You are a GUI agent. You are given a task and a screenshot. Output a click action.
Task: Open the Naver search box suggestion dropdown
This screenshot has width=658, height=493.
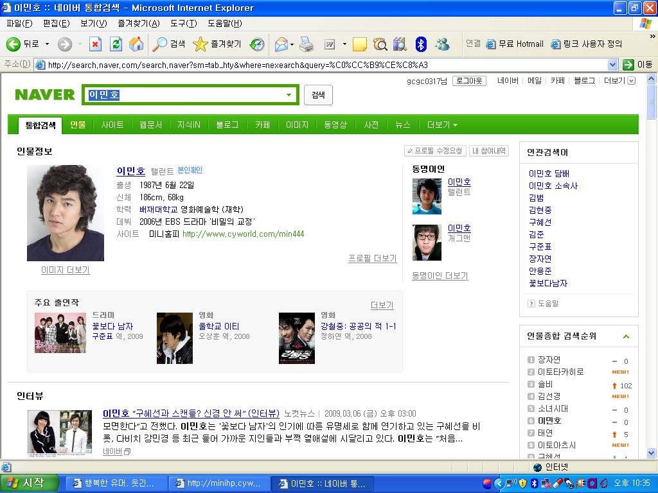(289, 95)
